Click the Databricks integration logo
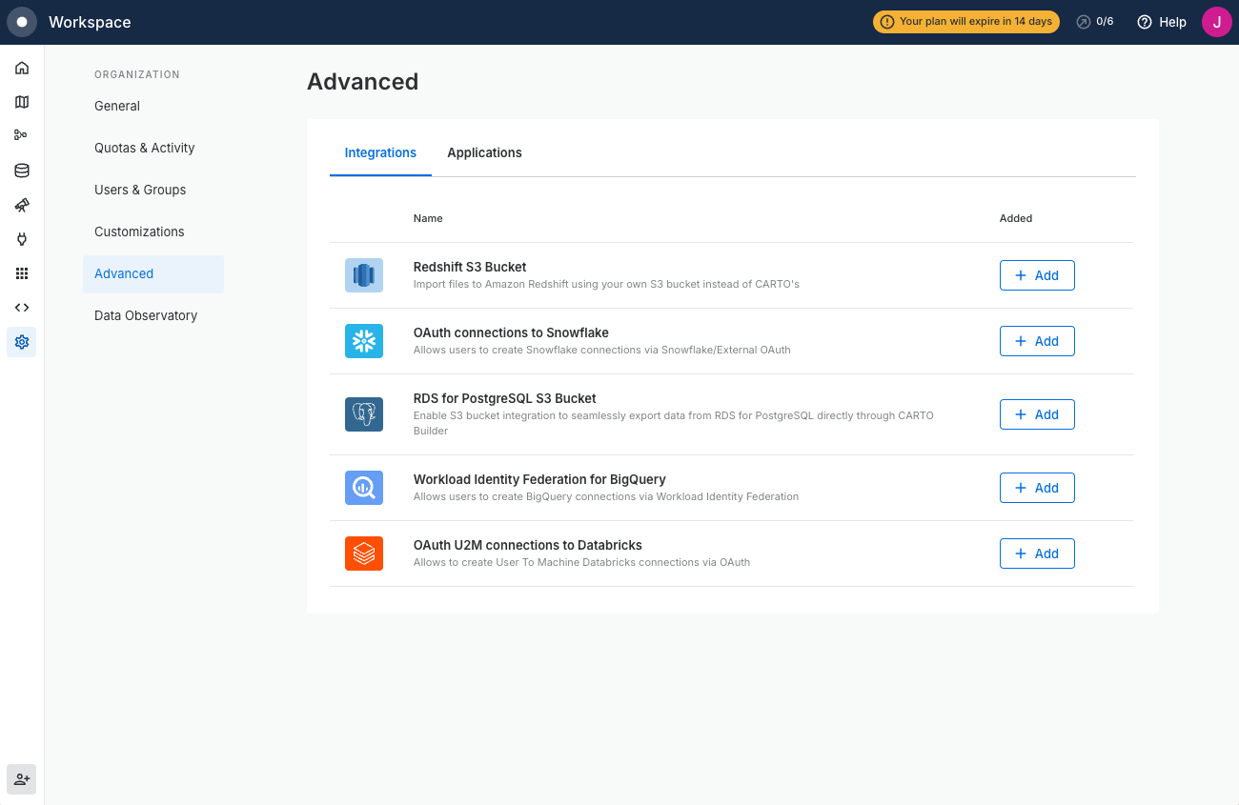The height and width of the screenshot is (805, 1239). point(364,553)
